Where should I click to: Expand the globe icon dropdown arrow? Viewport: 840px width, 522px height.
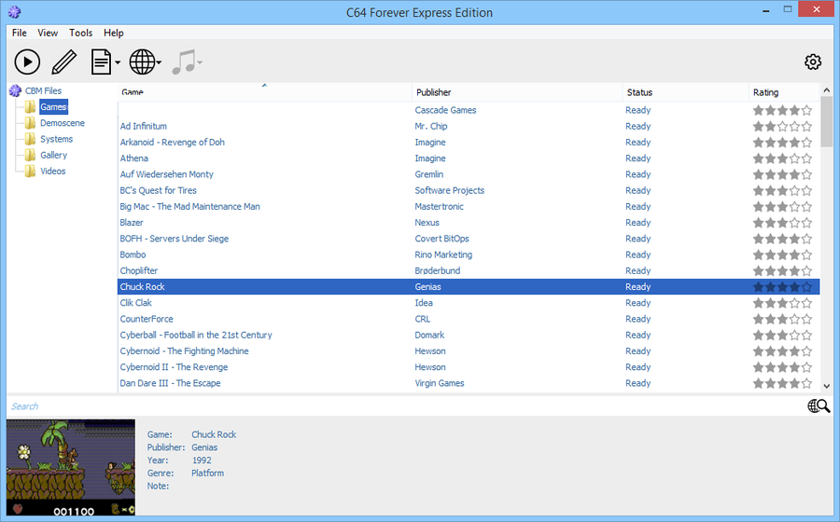(159, 63)
